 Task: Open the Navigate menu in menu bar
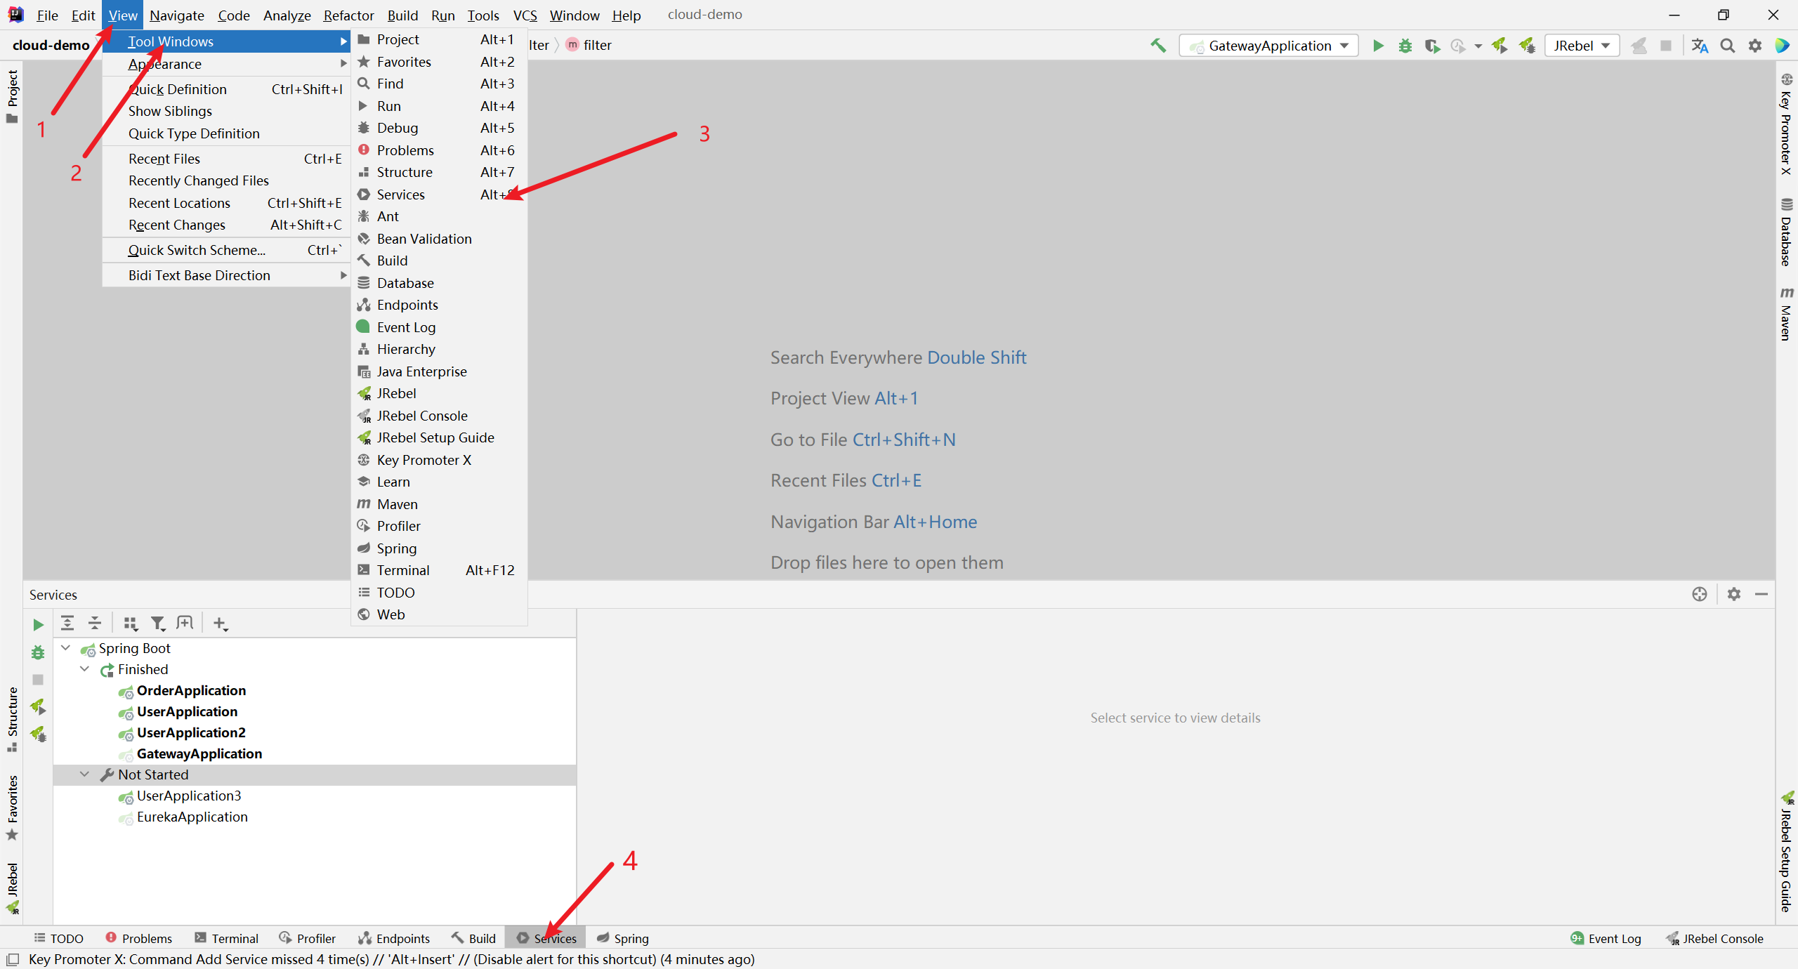[x=176, y=15]
